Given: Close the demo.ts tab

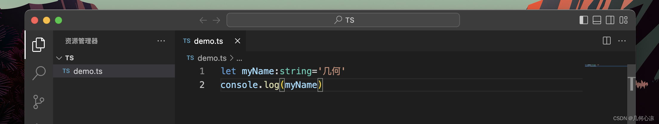Looking at the screenshot, I should (x=238, y=41).
